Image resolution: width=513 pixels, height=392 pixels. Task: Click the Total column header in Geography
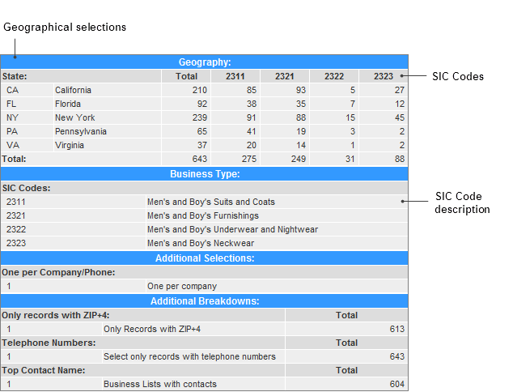click(x=186, y=76)
